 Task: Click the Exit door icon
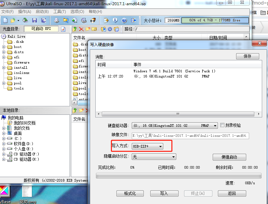point(133,20)
